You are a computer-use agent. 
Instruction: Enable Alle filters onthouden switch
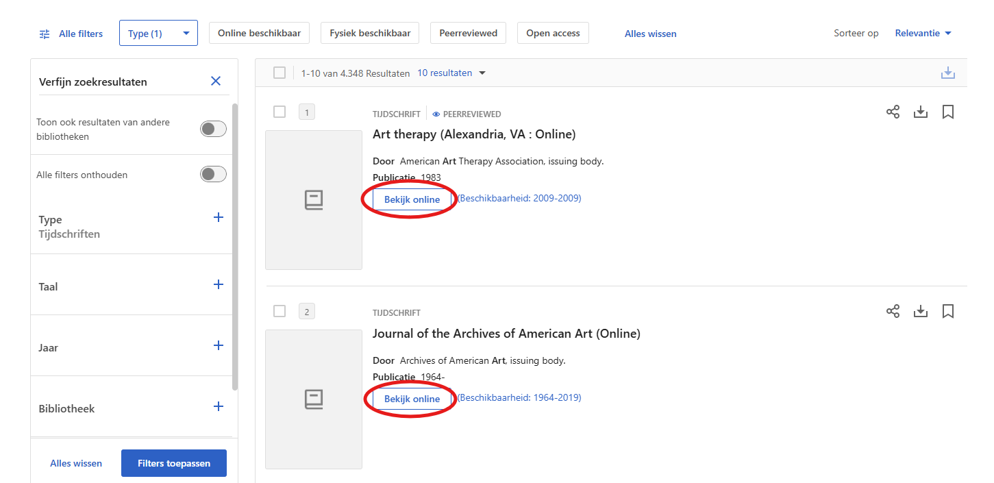[213, 174]
